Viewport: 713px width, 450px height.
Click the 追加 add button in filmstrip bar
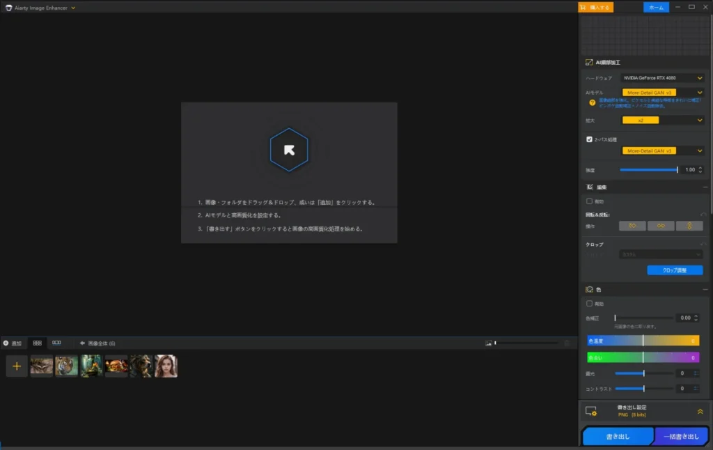(x=13, y=343)
